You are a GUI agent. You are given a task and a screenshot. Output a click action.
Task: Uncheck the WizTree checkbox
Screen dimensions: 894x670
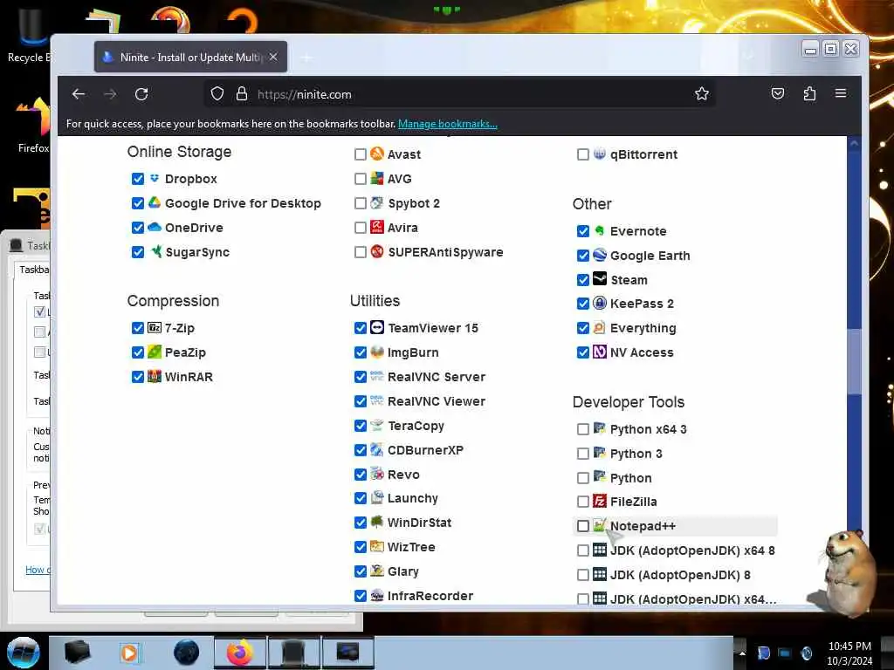(360, 548)
